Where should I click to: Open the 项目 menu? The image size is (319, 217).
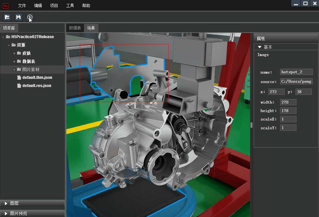click(54, 6)
